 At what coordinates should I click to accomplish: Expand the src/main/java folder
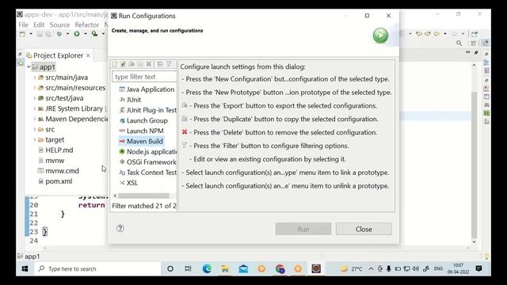[x=35, y=78]
